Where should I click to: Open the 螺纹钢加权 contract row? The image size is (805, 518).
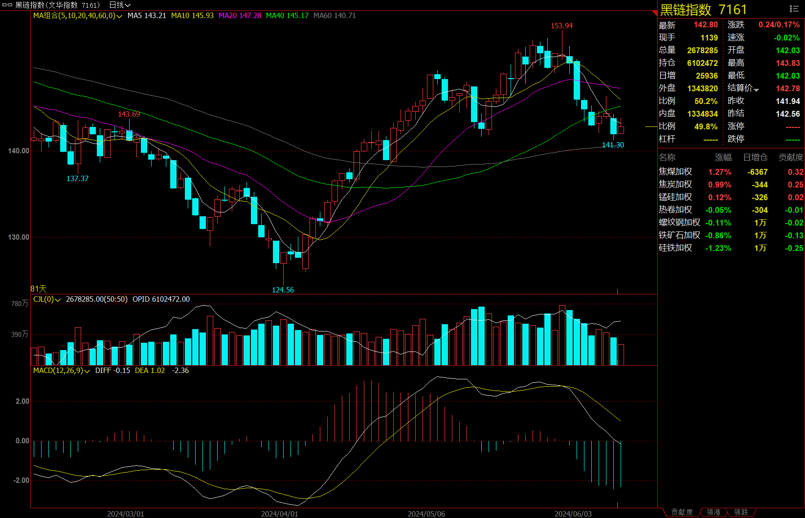coord(679,223)
